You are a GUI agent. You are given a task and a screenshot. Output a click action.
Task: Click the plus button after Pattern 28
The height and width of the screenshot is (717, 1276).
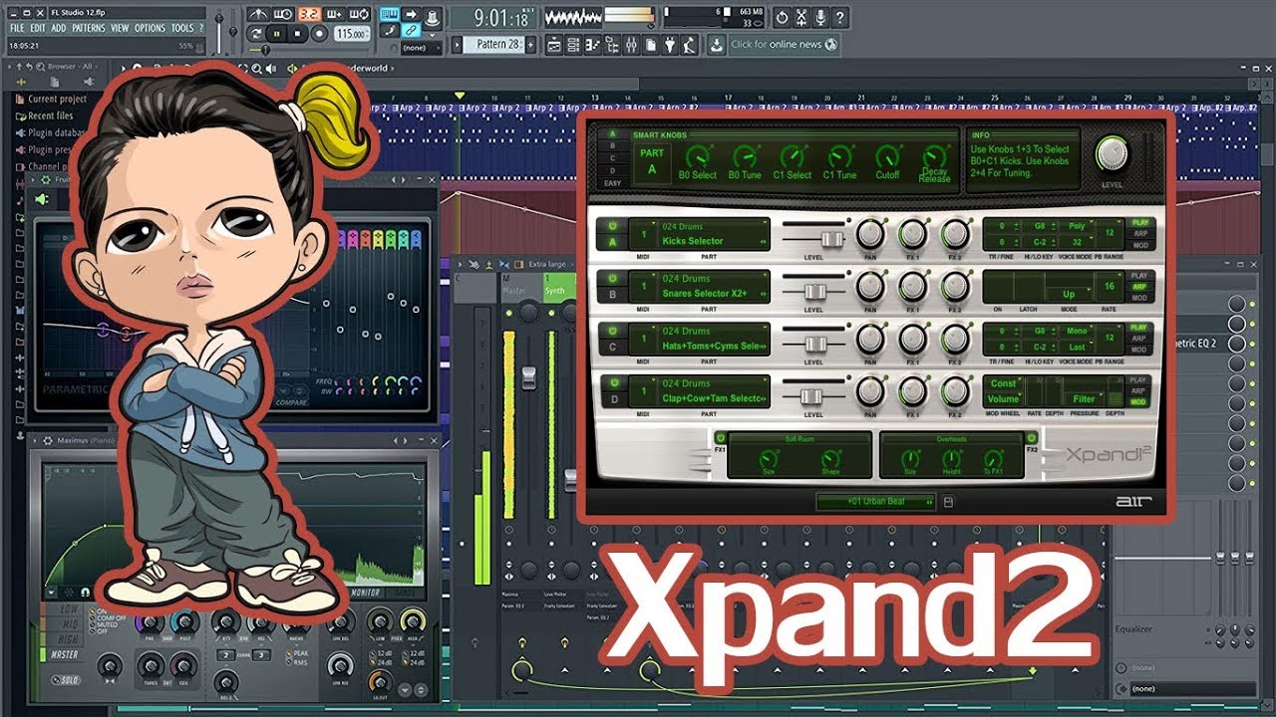[530, 45]
